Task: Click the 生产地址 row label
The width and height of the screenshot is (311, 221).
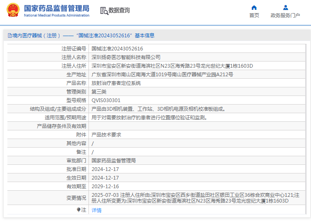Action: click(x=76, y=75)
